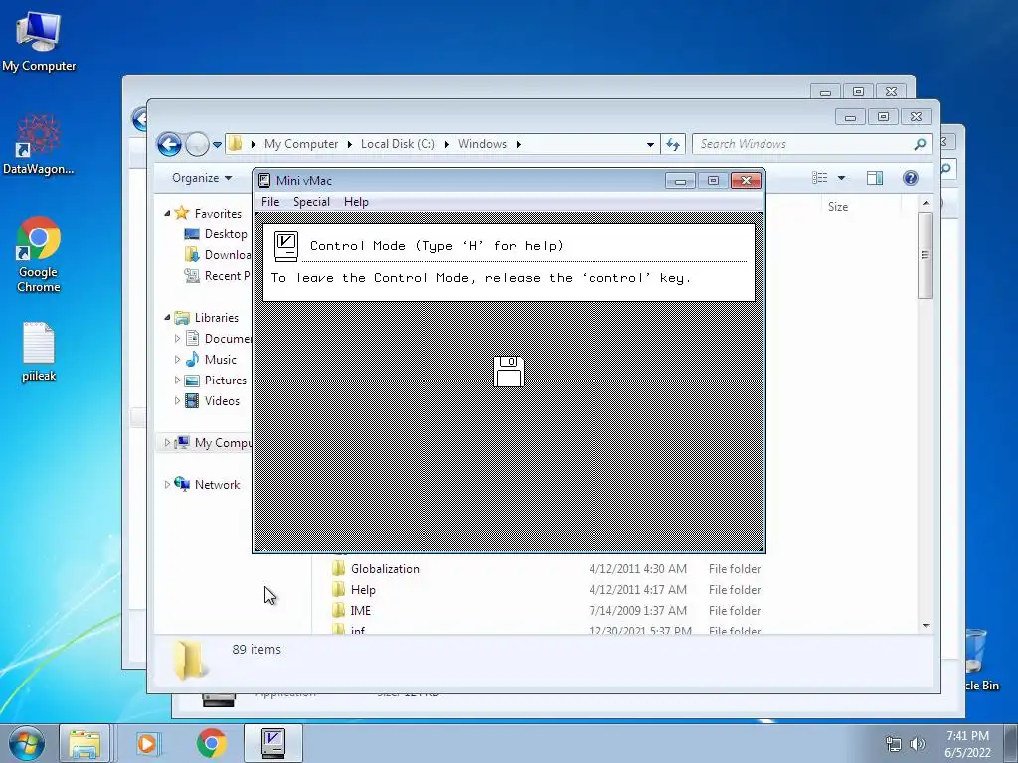Change the view with the view icon

coord(820,178)
